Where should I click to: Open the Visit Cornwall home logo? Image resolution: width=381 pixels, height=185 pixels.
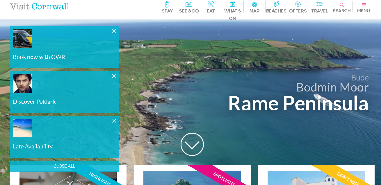tap(40, 6)
